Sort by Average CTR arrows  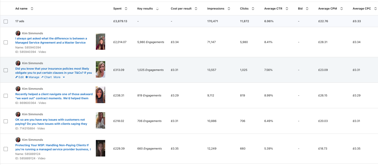(x=287, y=9)
